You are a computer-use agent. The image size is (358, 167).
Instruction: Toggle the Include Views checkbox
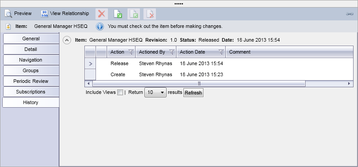coord(120,93)
